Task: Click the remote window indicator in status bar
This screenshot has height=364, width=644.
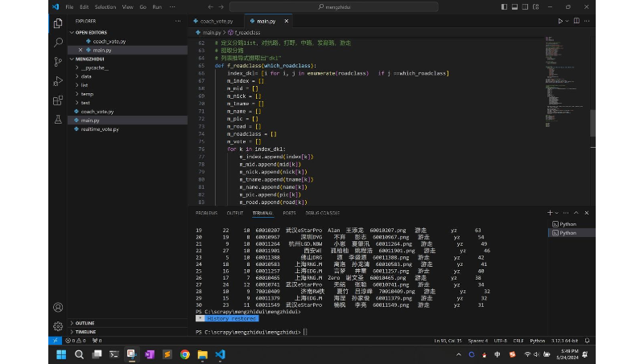Action: 55,341
